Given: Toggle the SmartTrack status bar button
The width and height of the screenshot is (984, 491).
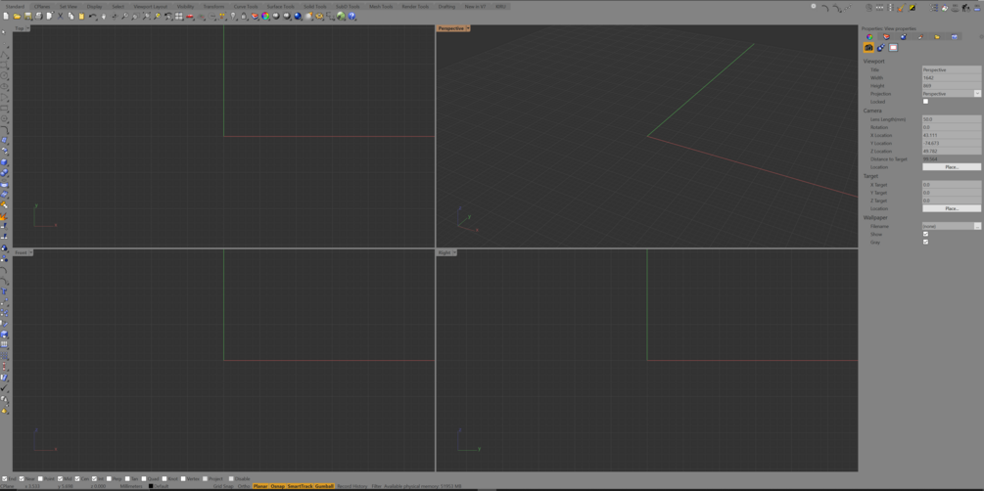Looking at the screenshot, I should tap(300, 486).
